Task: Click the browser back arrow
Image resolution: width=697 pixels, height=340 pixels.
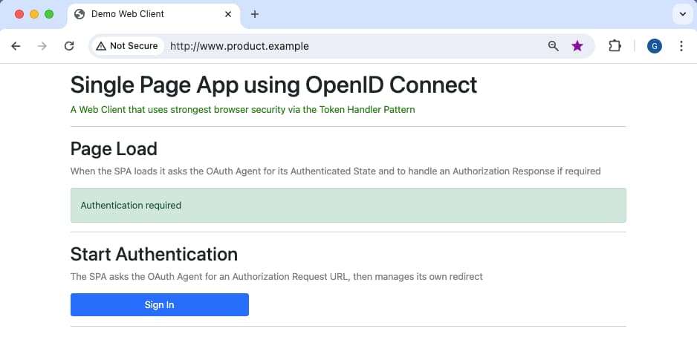Action: coord(16,46)
